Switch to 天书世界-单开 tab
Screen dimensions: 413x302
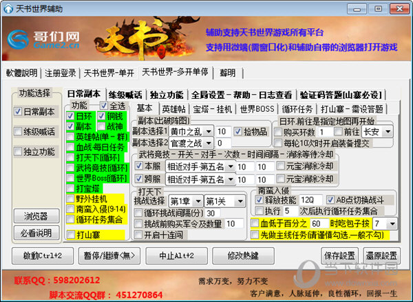[109, 73]
